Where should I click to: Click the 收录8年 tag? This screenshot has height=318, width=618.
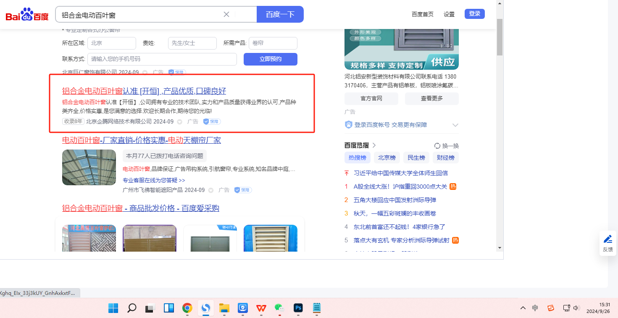click(x=73, y=121)
